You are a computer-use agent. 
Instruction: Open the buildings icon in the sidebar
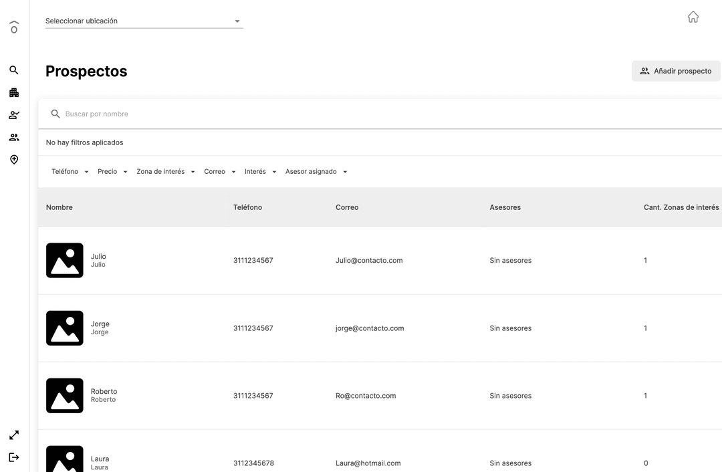click(14, 93)
